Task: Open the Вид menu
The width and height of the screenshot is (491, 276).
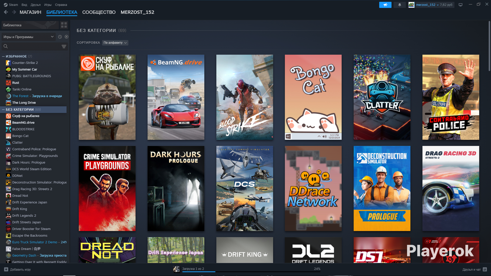Action: pyautogui.click(x=24, y=5)
